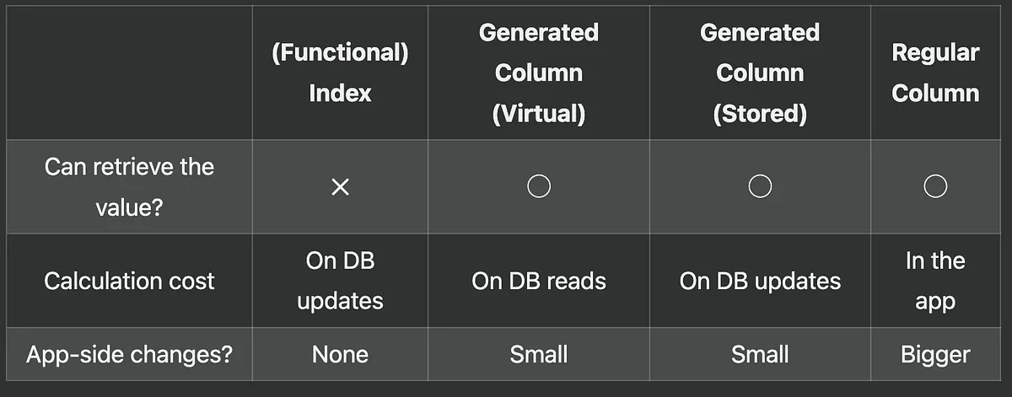Image resolution: width=1012 pixels, height=397 pixels.
Task: Click the "App-side changes?" row label
Action: coord(129,355)
